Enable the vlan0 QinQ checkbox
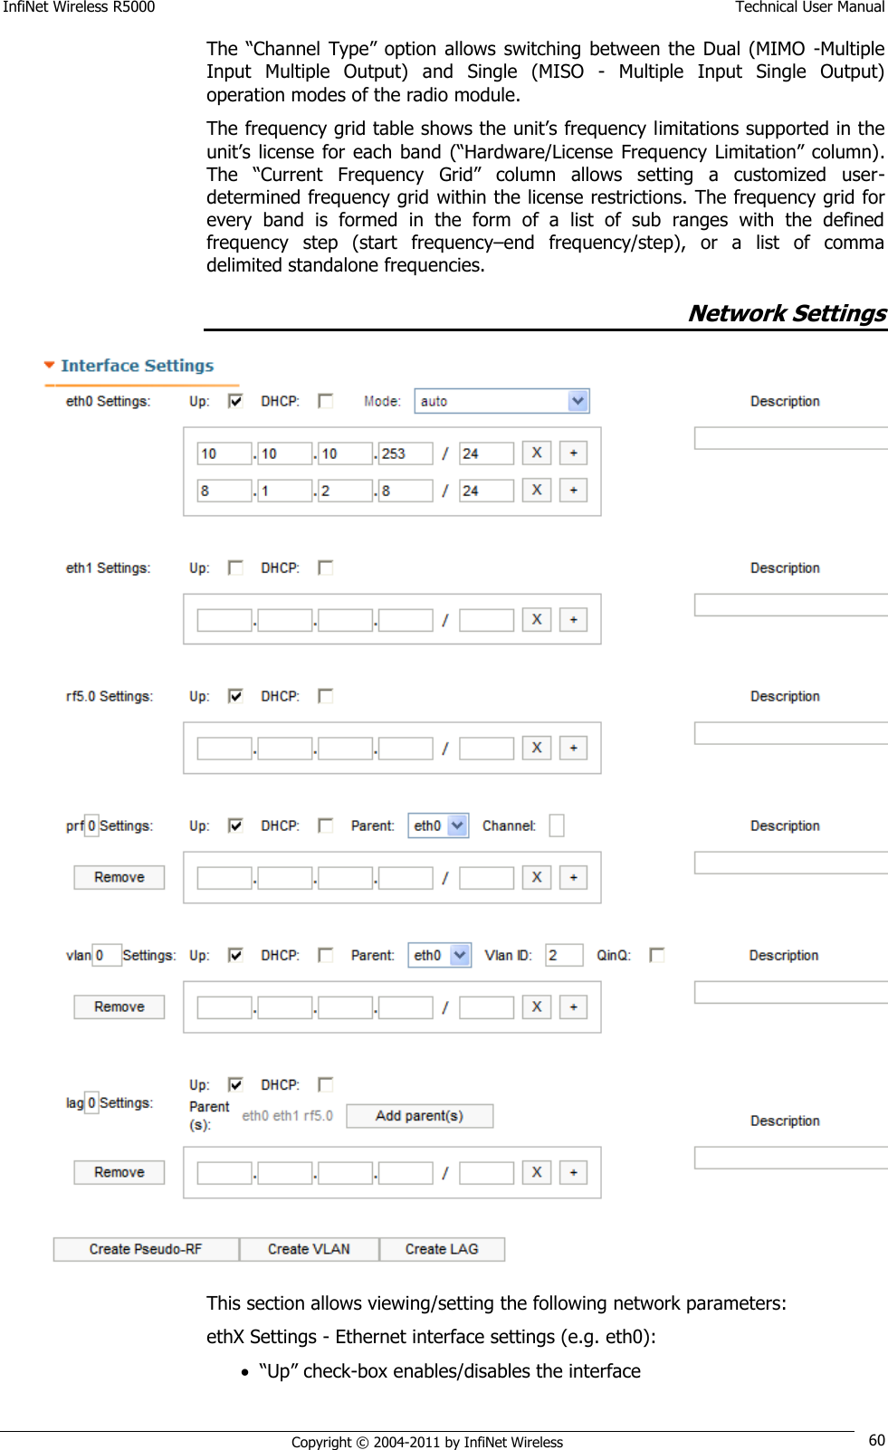This screenshot has width=888, height=1450. click(x=657, y=955)
